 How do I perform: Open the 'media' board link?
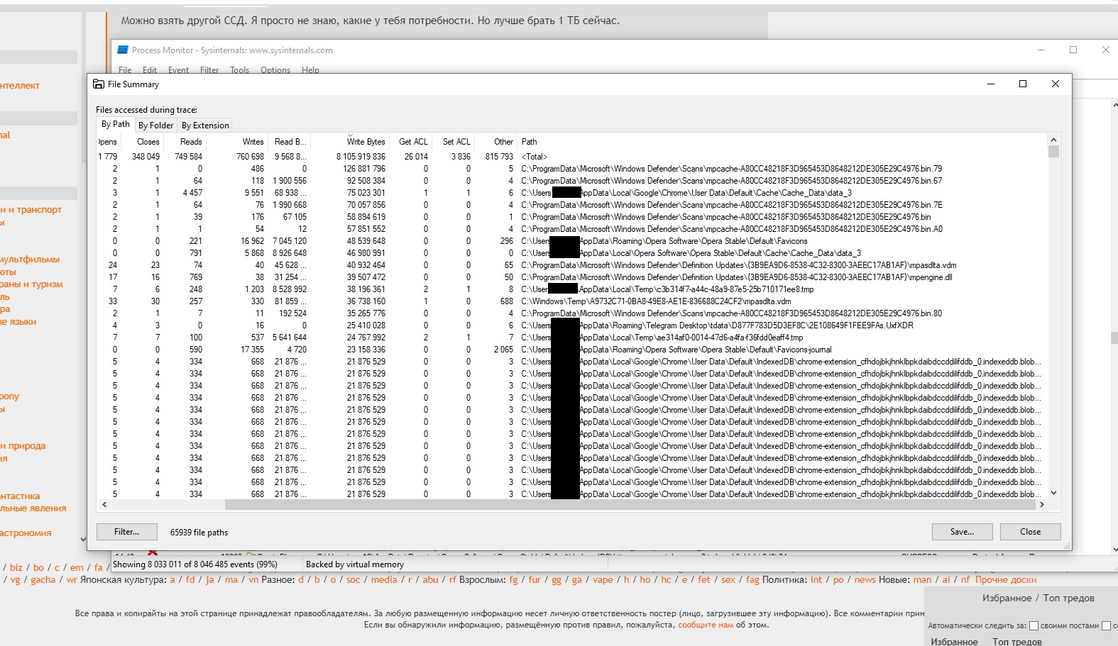[384, 579]
